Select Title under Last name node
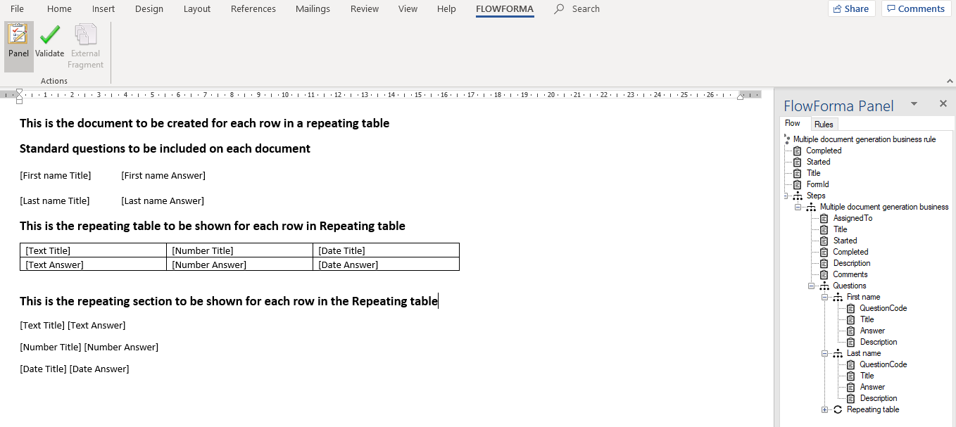Image resolution: width=956 pixels, height=427 pixels. pos(867,376)
